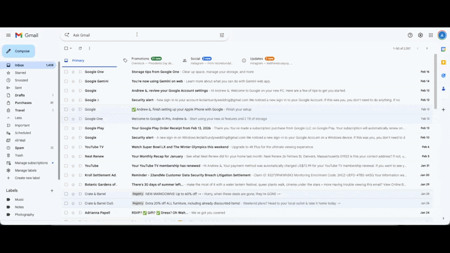Hide side panel chevron at bottom right

pyautogui.click(x=443, y=219)
